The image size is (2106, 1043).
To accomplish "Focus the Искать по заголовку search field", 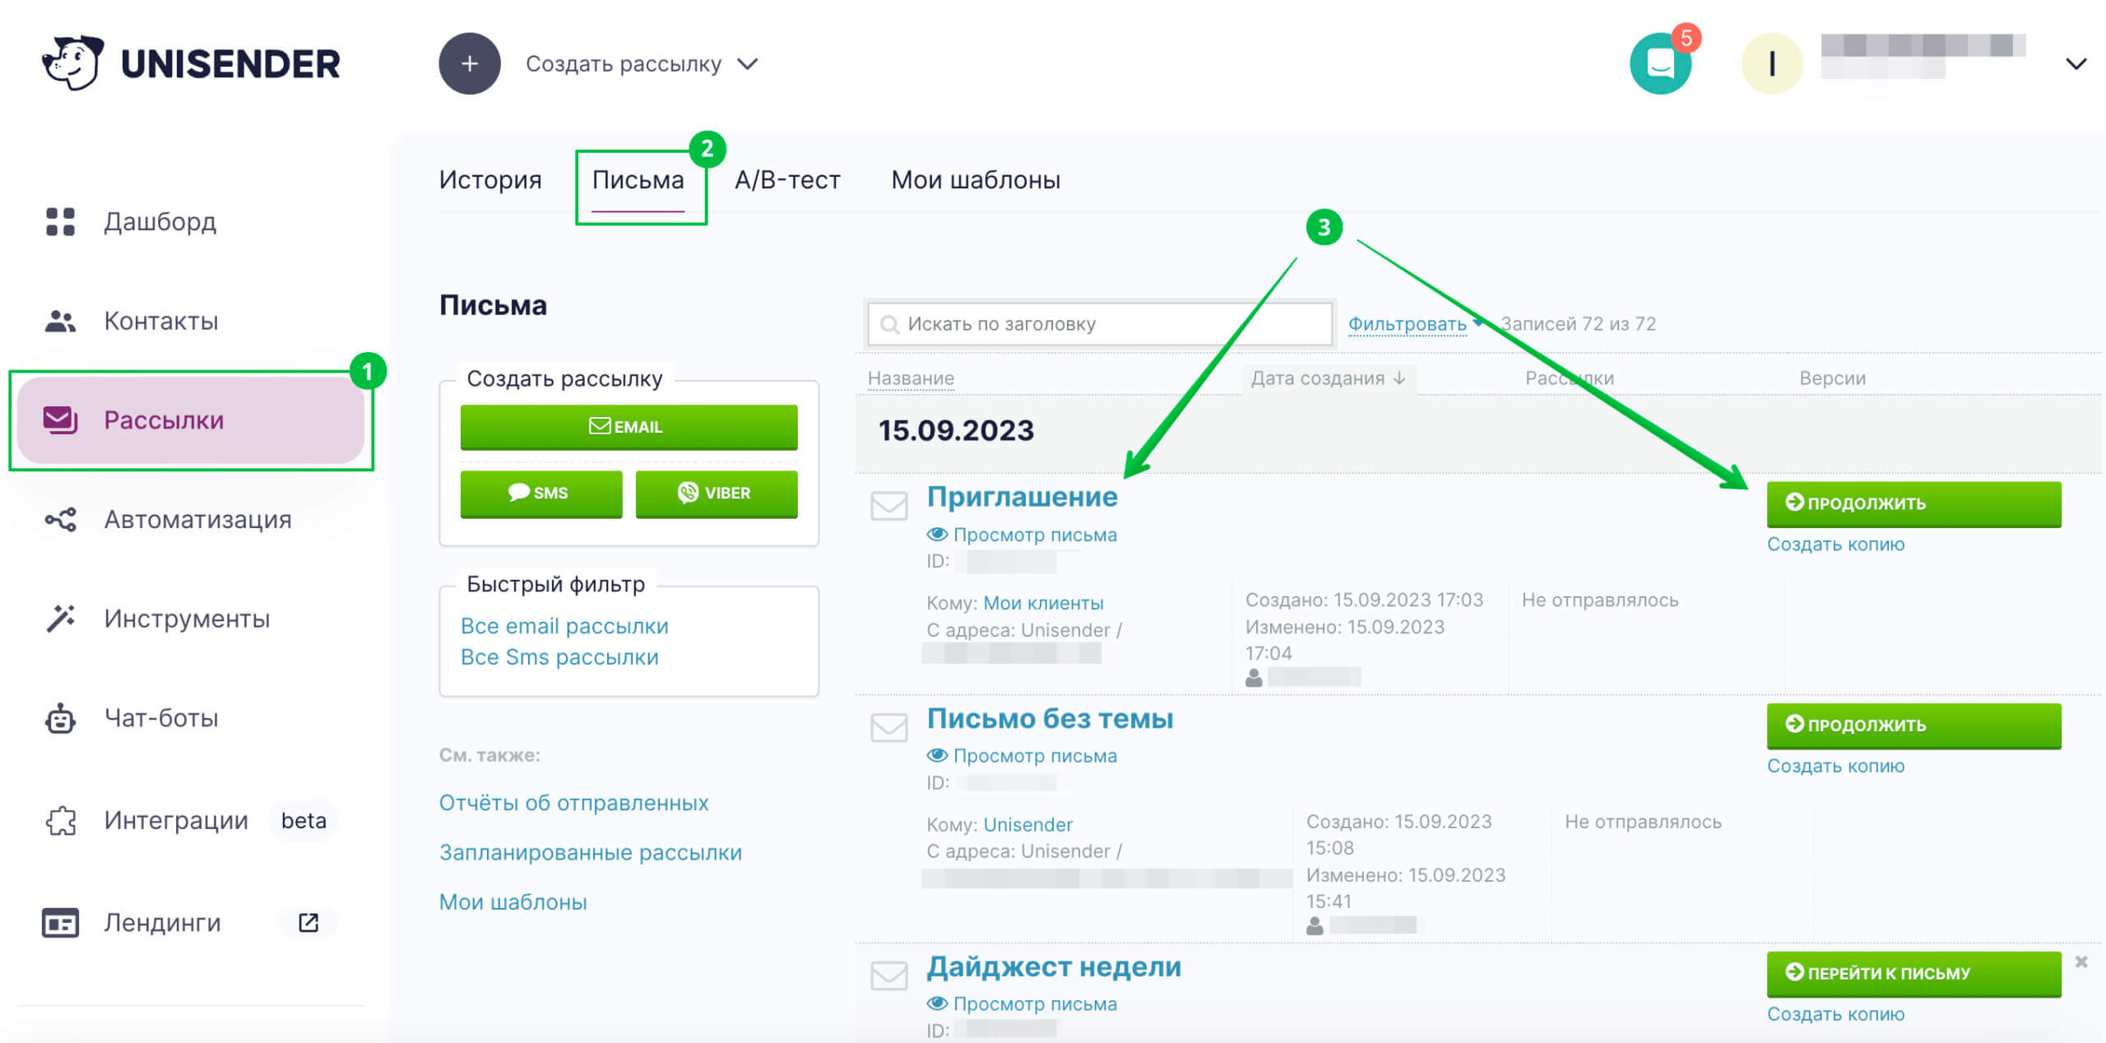I will point(1100,324).
